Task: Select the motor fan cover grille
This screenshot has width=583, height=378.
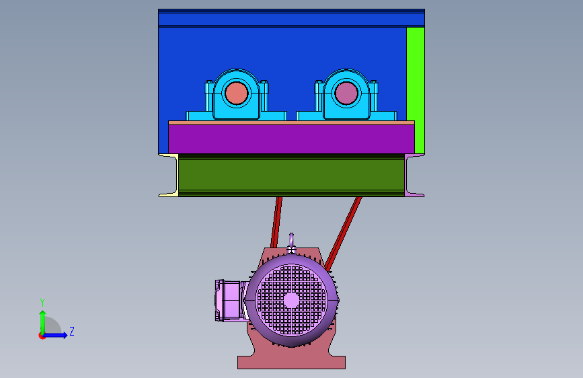Action: (x=292, y=300)
